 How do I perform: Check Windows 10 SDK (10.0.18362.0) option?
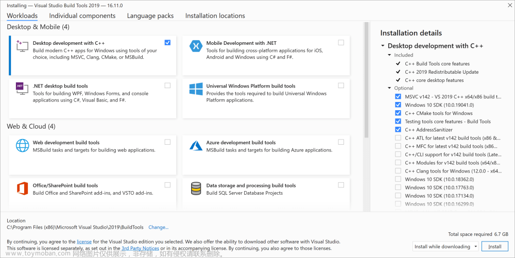click(398, 179)
